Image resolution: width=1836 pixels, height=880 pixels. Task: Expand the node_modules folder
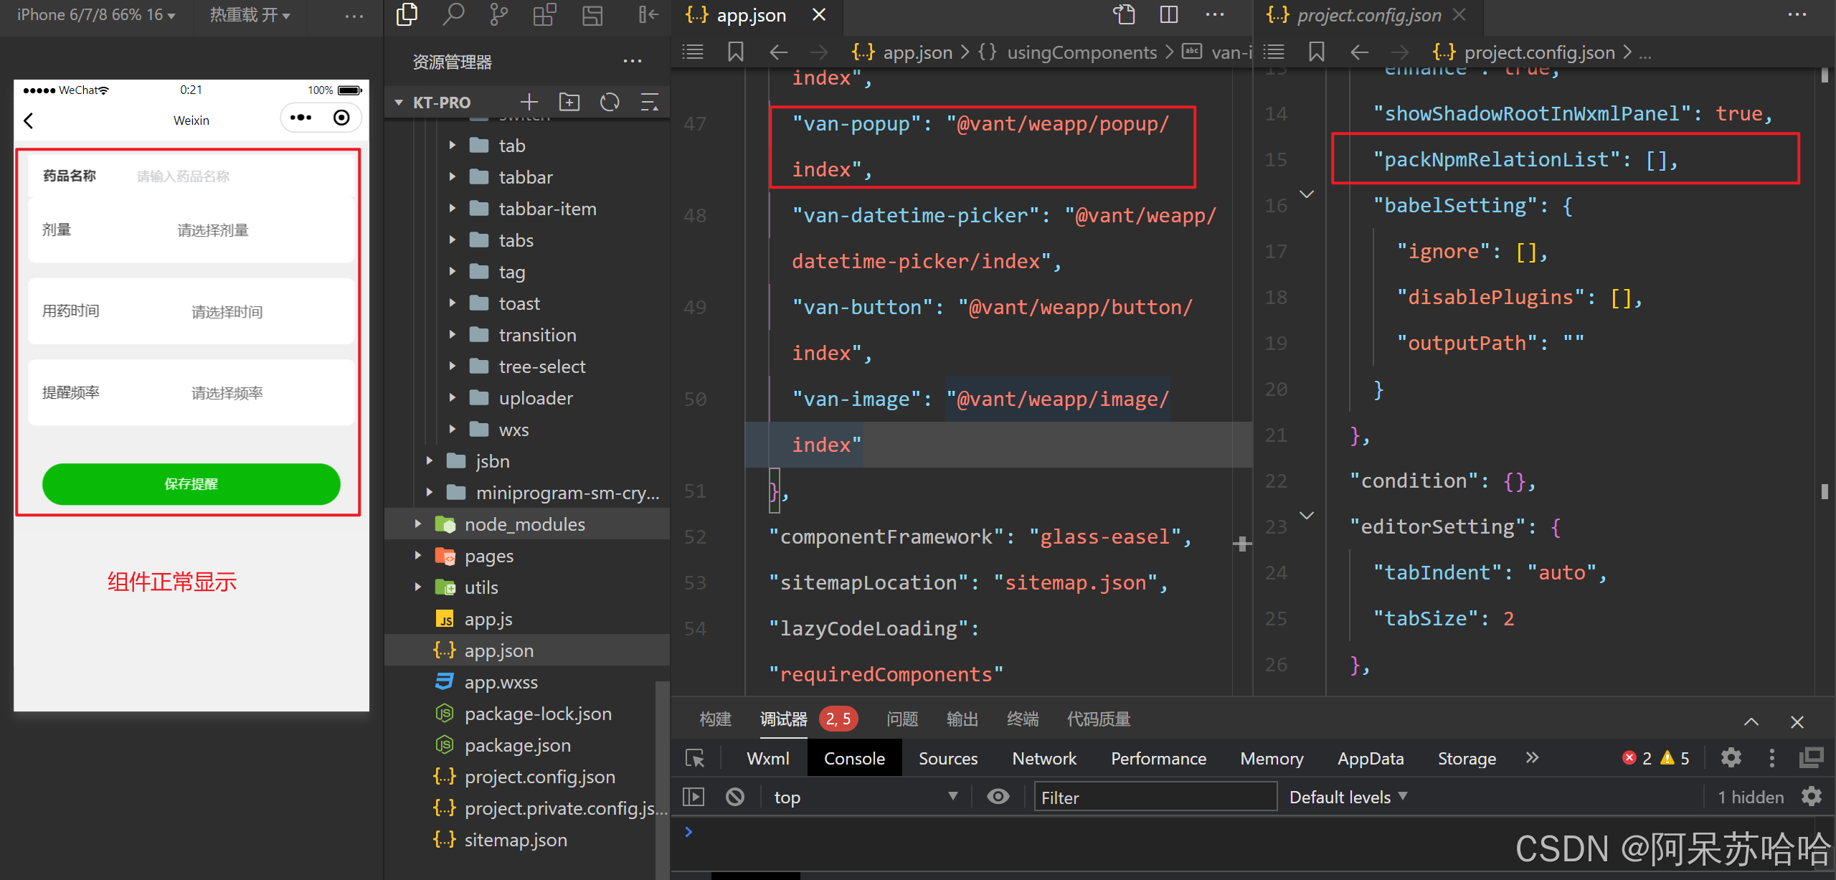pos(419,524)
